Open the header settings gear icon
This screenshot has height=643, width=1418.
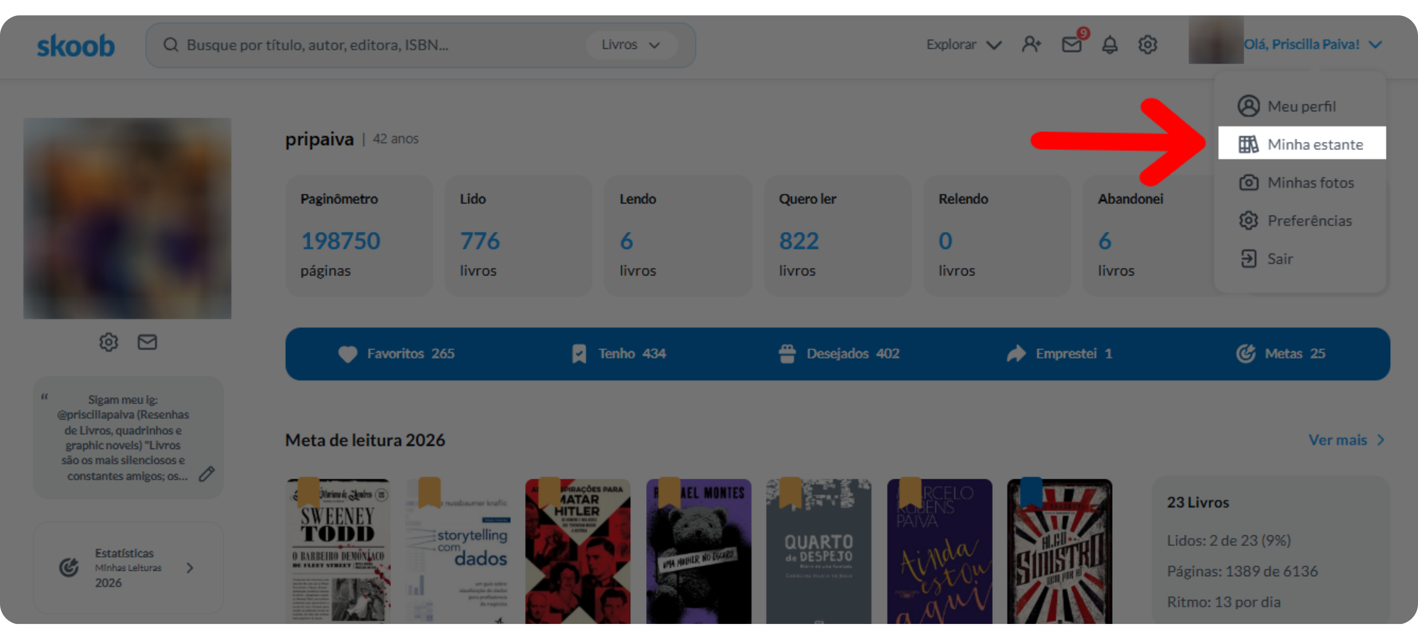pyautogui.click(x=1148, y=44)
